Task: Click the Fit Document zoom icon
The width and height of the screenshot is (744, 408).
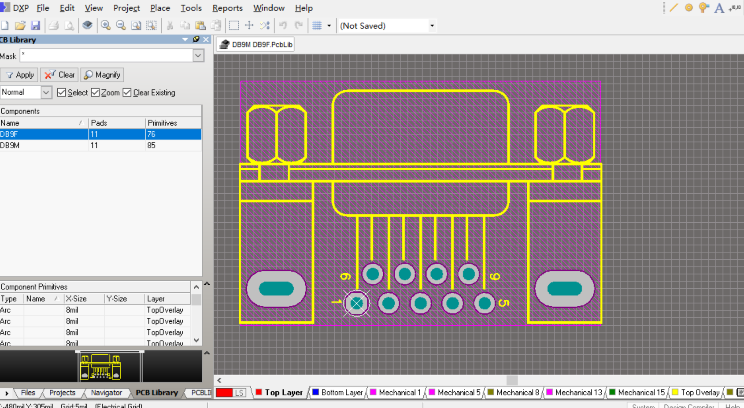Action: click(x=136, y=26)
